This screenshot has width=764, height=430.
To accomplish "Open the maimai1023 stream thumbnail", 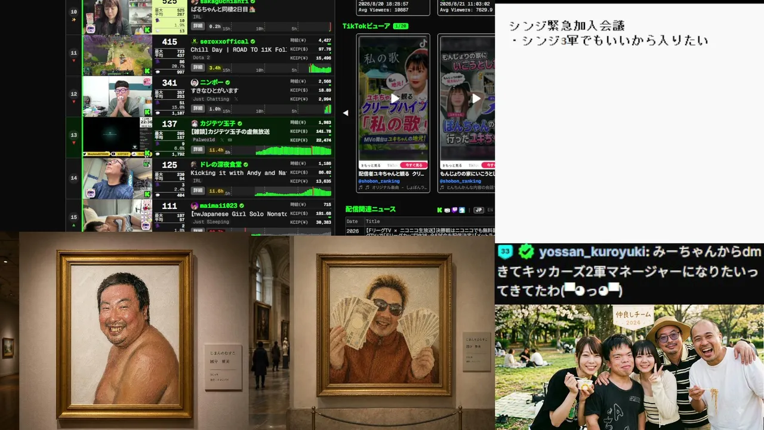I will [117, 216].
